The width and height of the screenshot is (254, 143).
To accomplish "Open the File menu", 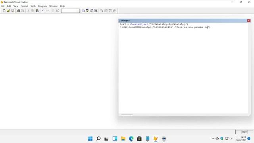I will click(3, 6).
